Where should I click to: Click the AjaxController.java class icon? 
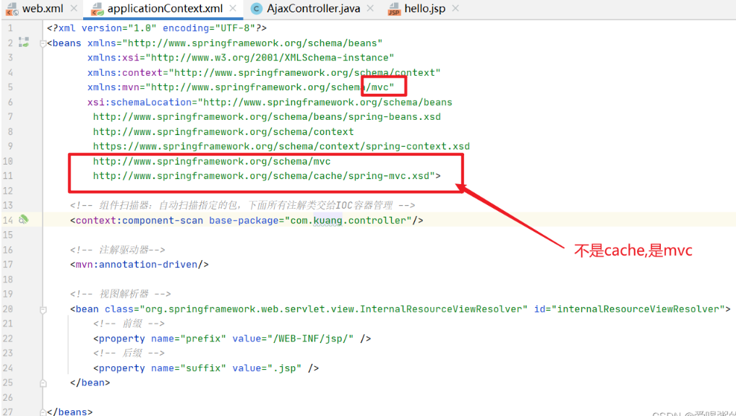[257, 9]
